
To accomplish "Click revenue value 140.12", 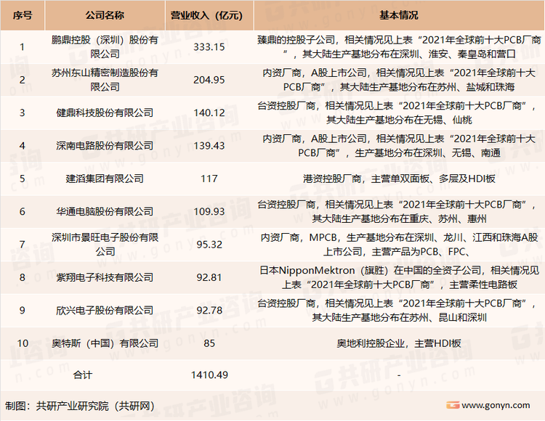I will coord(209,113).
